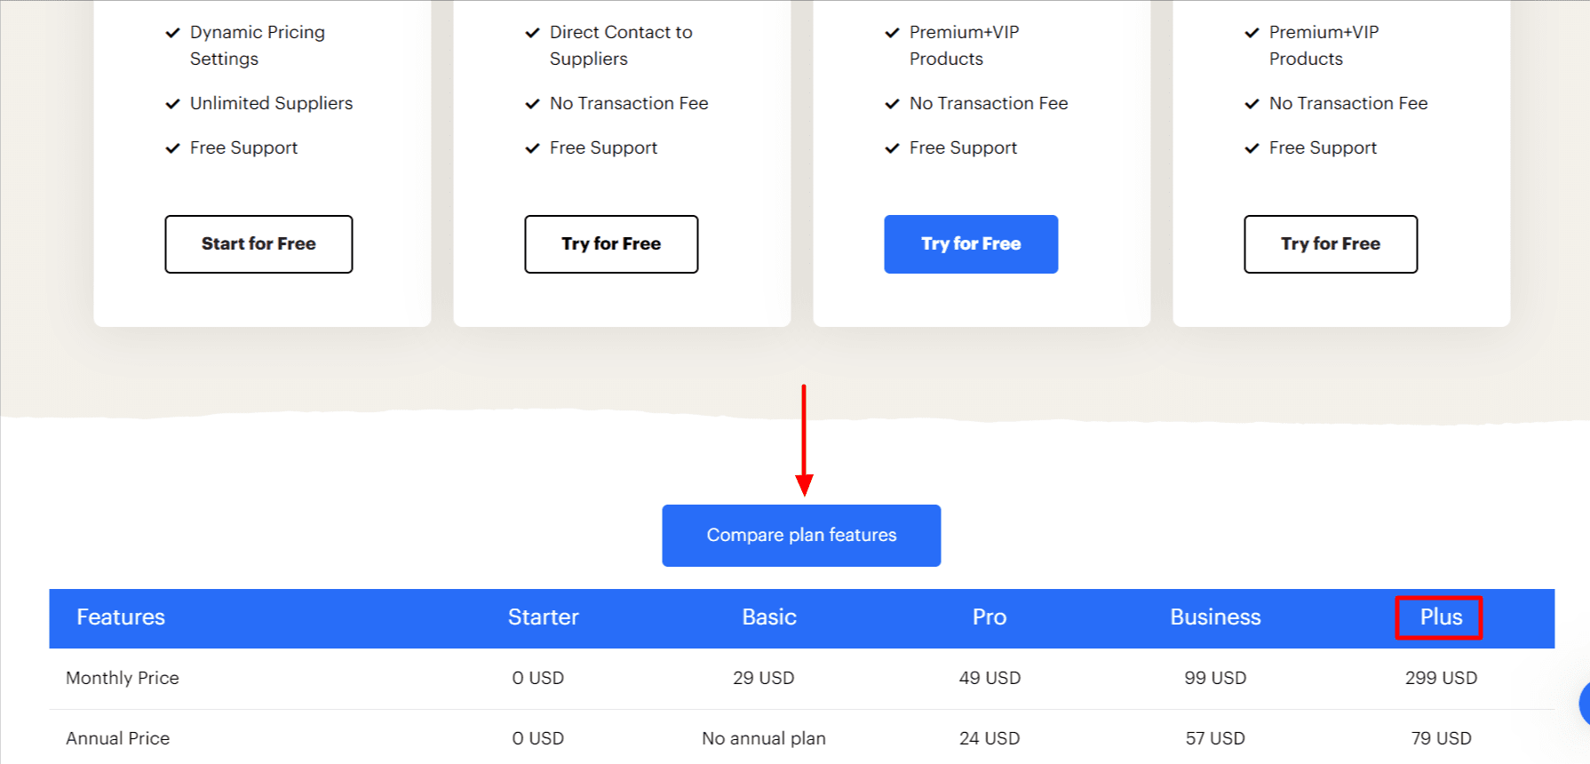The height and width of the screenshot is (764, 1590).
Task: Click the checkmark next to Premium+VIP Products
Action: tap(893, 33)
